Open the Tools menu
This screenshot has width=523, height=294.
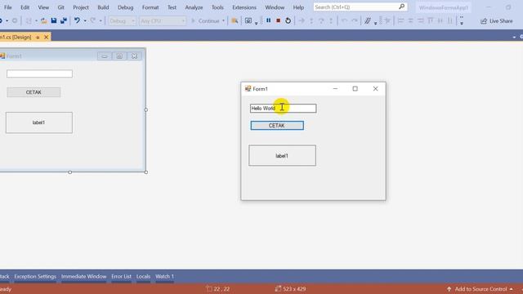(x=217, y=7)
